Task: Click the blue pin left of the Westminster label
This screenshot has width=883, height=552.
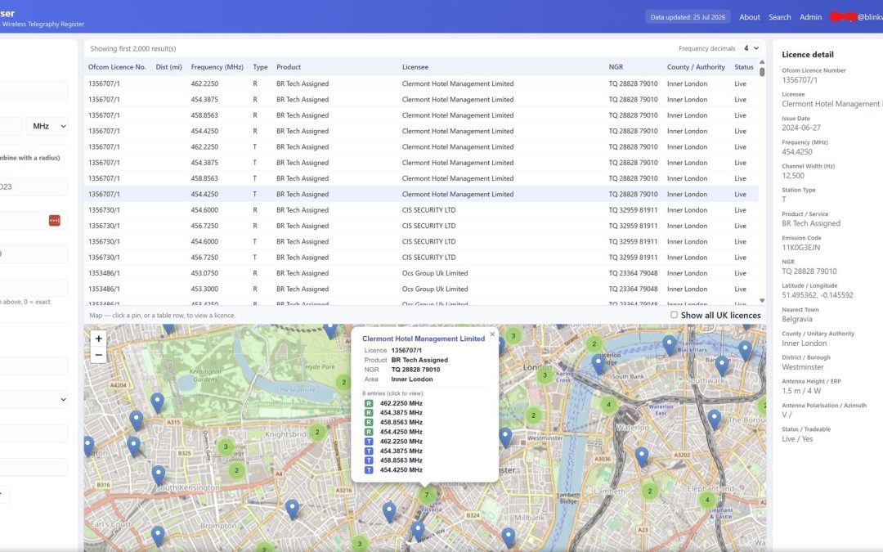Action: pos(505,437)
